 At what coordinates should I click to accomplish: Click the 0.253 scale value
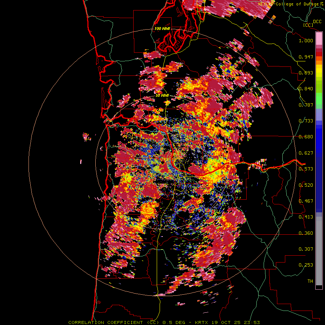pyautogui.click(x=306, y=265)
